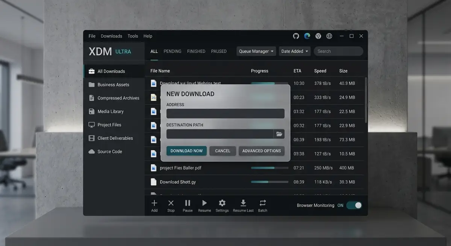This screenshot has width=451, height=246.
Task: Click progress bar of the 40.9 MB row
Action: pyautogui.click(x=269, y=83)
